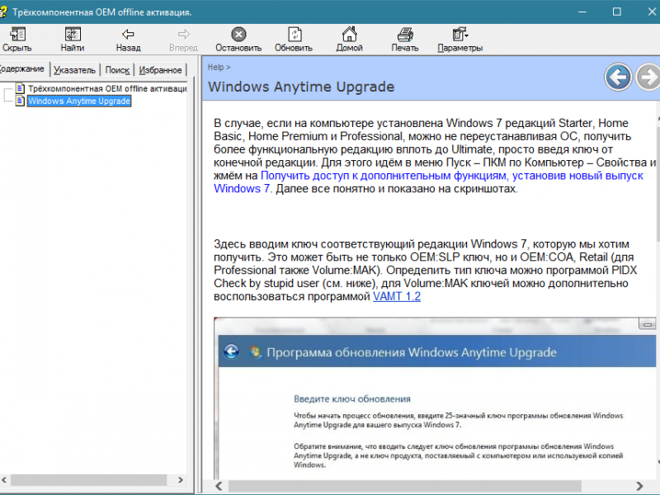Click the topic pane horizontal scrollbar thumb

click(x=405, y=486)
